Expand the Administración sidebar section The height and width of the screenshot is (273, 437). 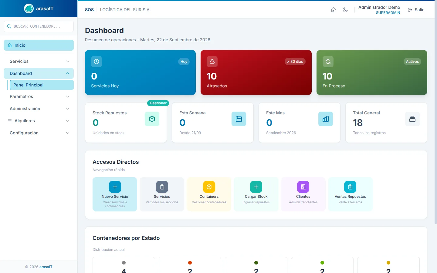coord(39,109)
